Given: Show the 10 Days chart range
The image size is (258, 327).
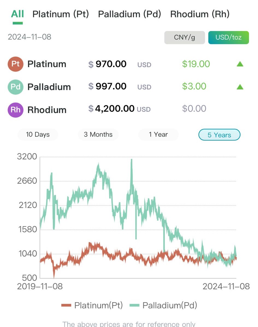Looking at the screenshot, I should (38, 135).
